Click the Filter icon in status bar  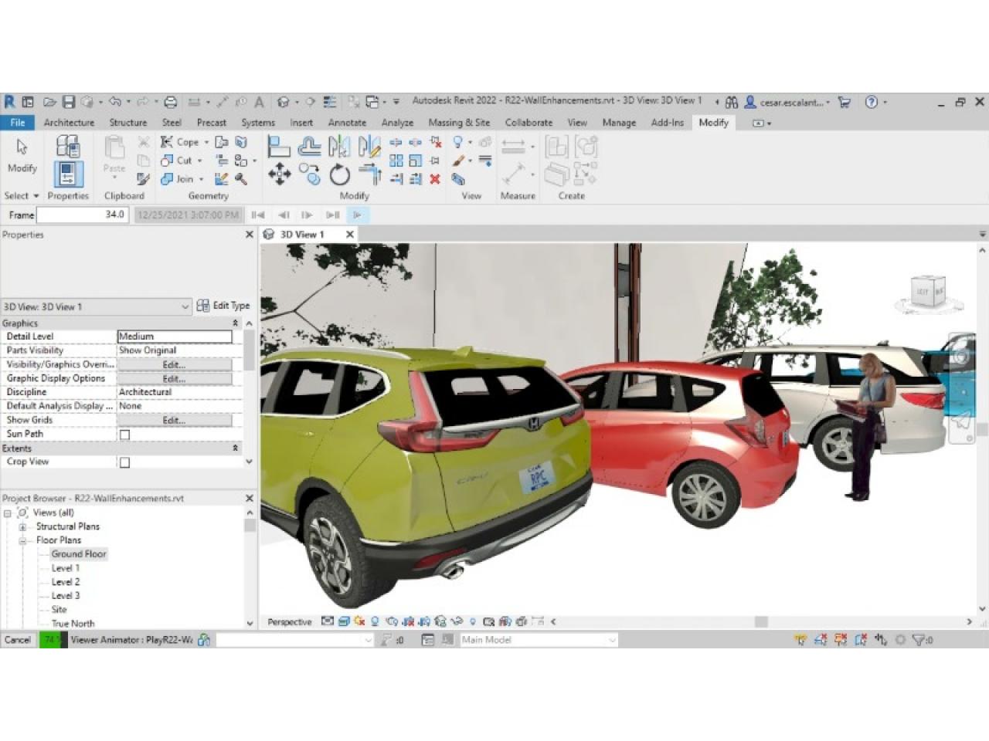pos(919,640)
